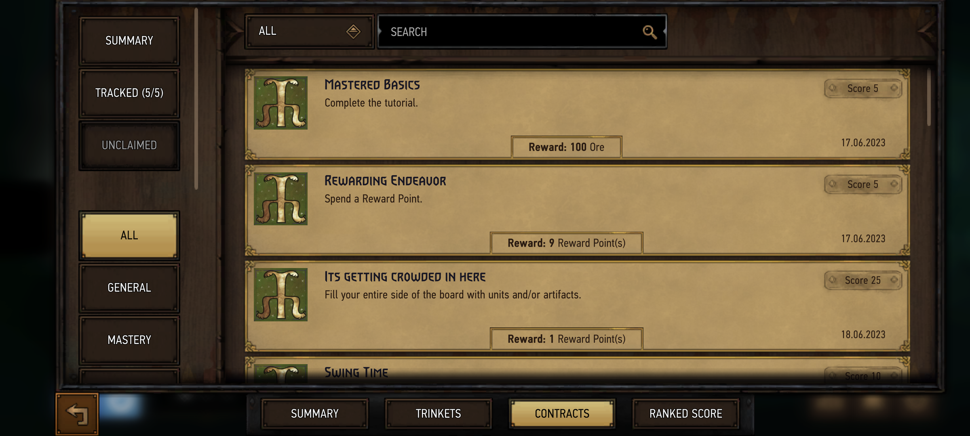Click the Score 25 badge

(x=863, y=280)
